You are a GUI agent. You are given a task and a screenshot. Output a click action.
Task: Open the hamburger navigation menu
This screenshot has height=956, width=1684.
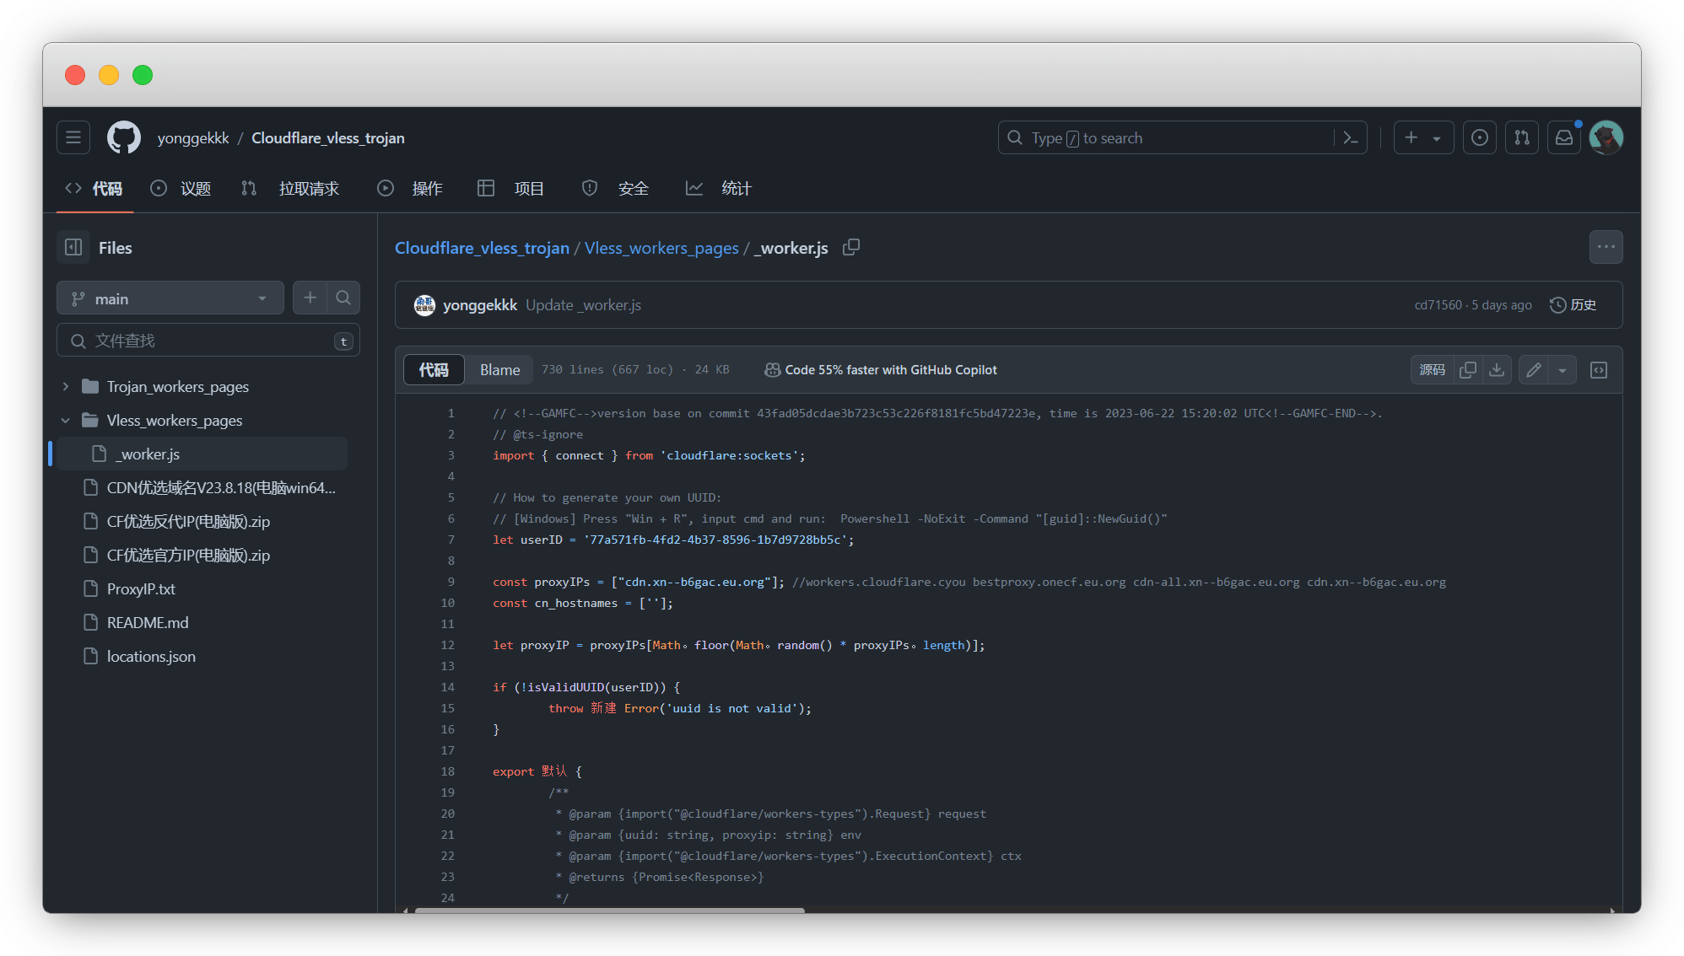coord(73,137)
